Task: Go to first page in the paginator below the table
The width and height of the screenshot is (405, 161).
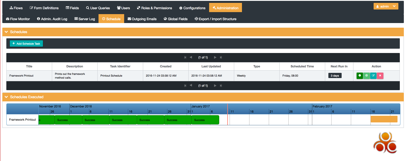Action: (185, 86)
